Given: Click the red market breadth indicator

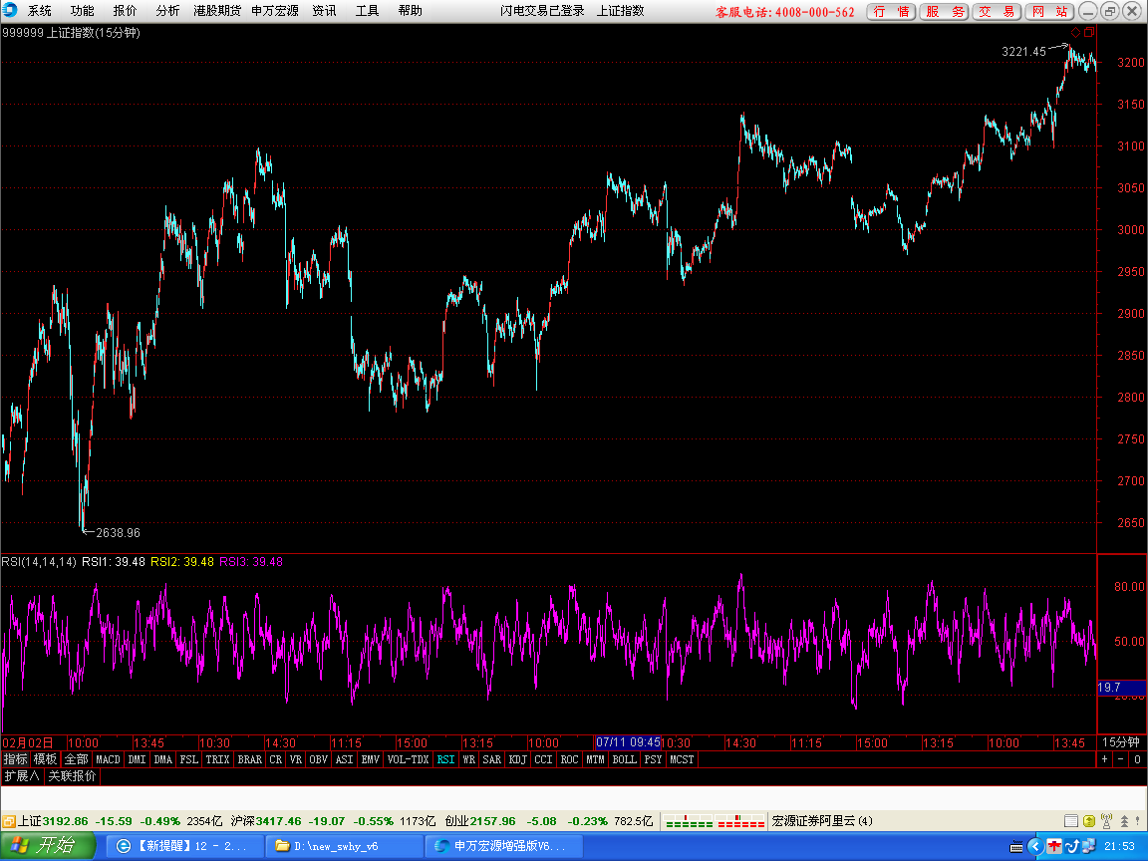Looking at the screenshot, I should click(741, 821).
